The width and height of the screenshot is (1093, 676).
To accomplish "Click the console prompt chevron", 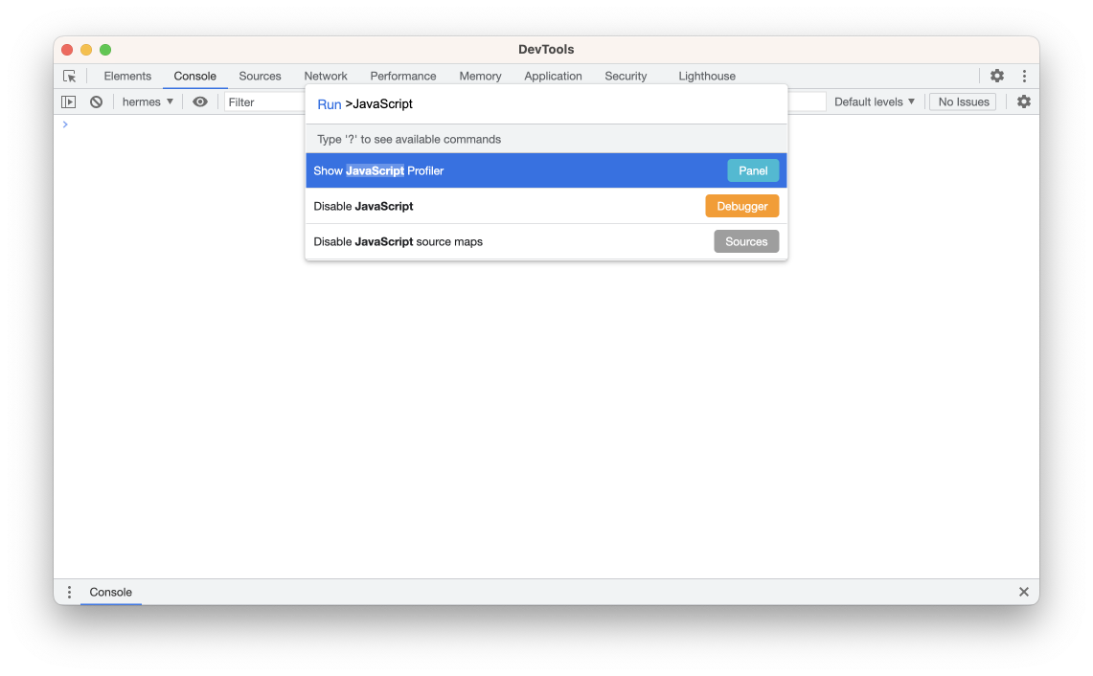I will point(65,124).
